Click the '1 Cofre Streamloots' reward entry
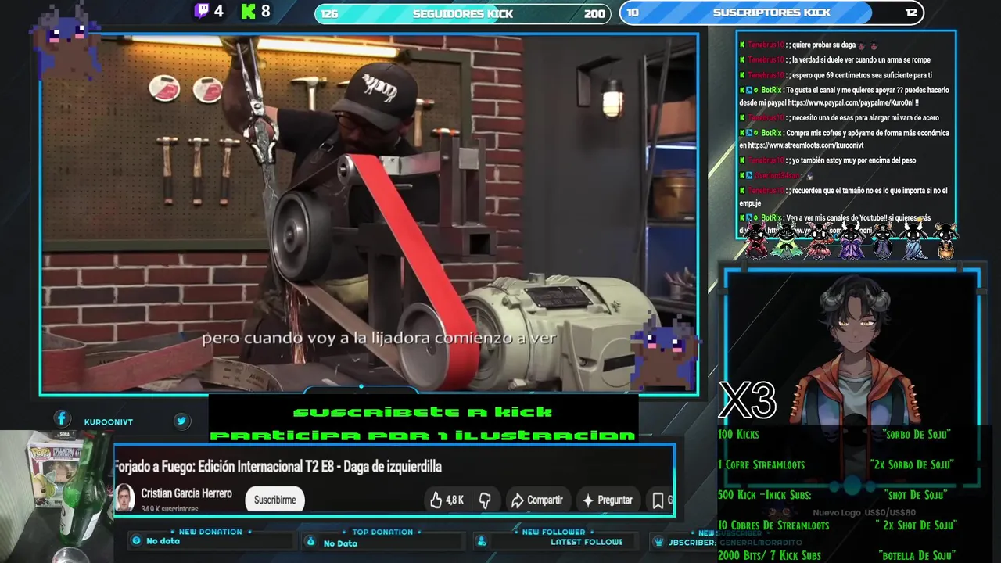The width and height of the screenshot is (1001, 563). [x=761, y=464]
